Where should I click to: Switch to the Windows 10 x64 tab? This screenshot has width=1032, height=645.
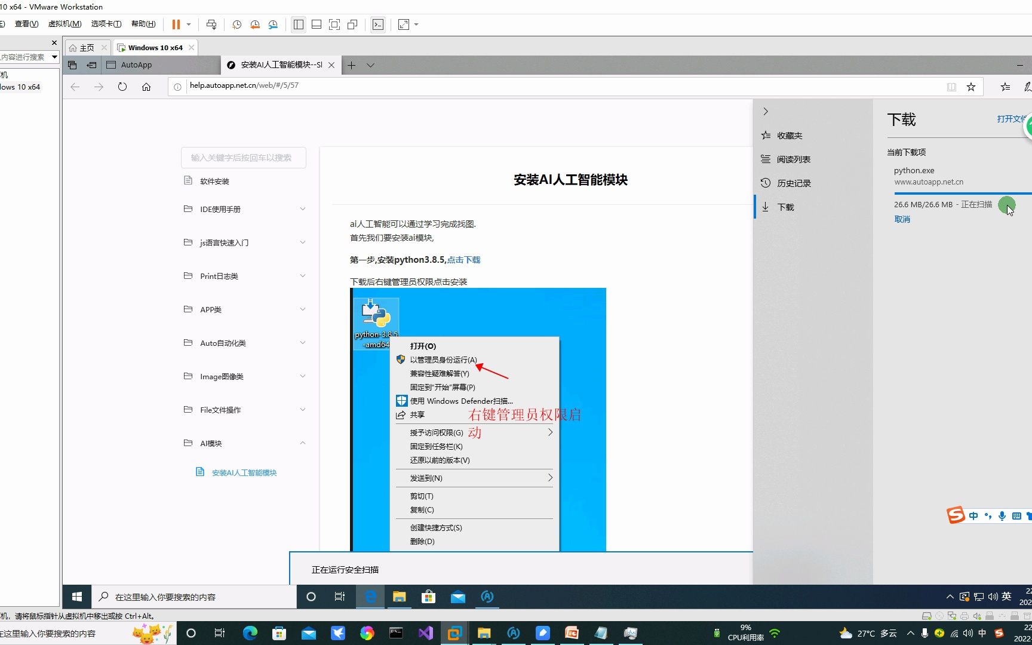pyautogui.click(x=154, y=47)
